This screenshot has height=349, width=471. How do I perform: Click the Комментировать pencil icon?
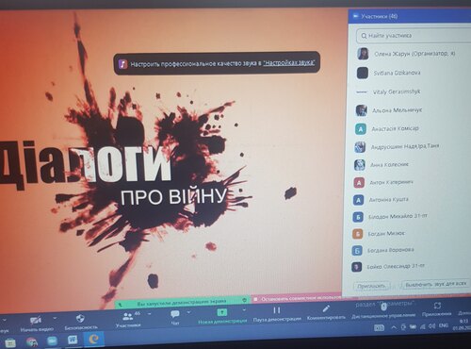(x=326, y=308)
